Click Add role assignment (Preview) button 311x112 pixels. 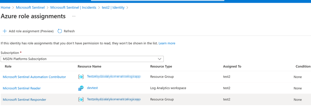[x=28, y=31]
